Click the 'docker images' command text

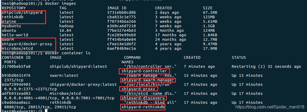(x=60, y=3)
